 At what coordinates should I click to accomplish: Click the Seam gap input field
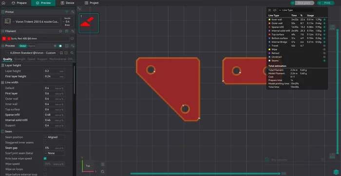click(x=54, y=148)
